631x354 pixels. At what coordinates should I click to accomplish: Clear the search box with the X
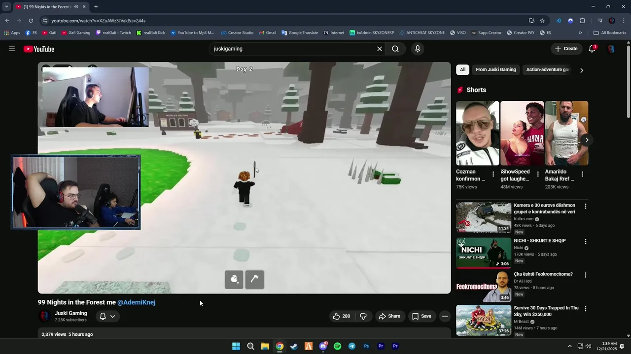tap(380, 49)
